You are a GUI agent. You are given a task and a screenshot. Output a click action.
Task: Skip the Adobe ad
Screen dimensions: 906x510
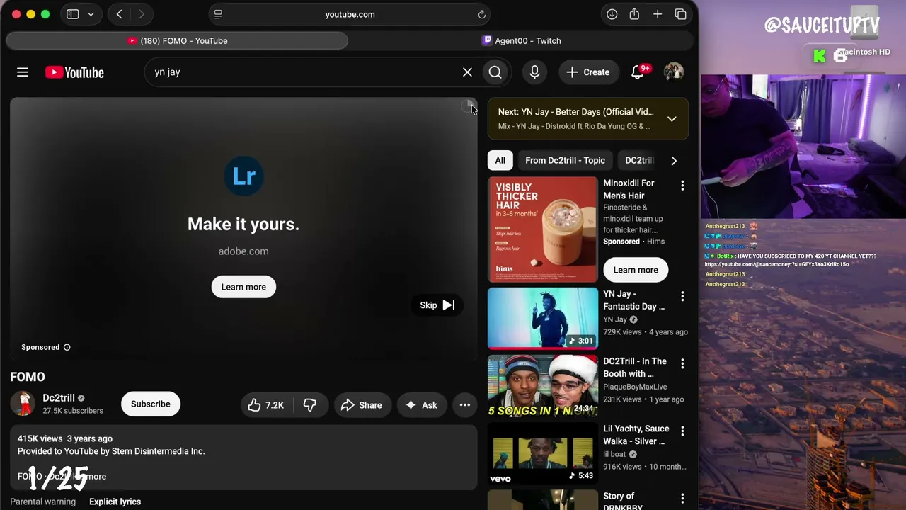coord(437,305)
